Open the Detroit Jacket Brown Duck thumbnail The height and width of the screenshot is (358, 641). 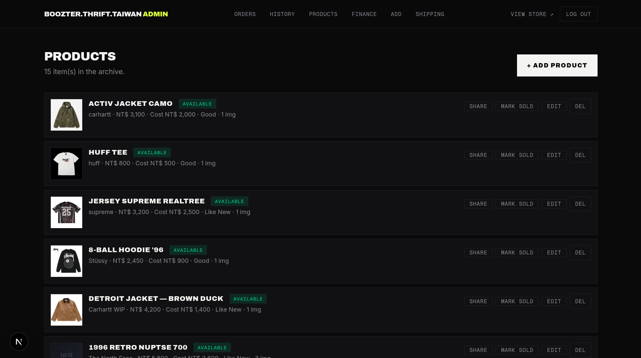[x=67, y=310]
